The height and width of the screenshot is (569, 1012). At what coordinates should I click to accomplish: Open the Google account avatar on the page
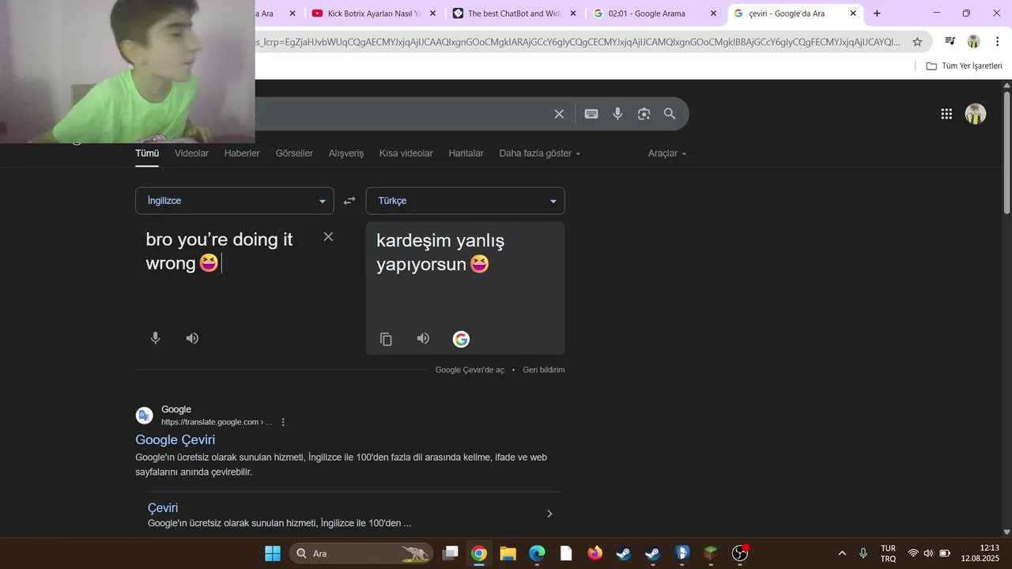pos(976,114)
